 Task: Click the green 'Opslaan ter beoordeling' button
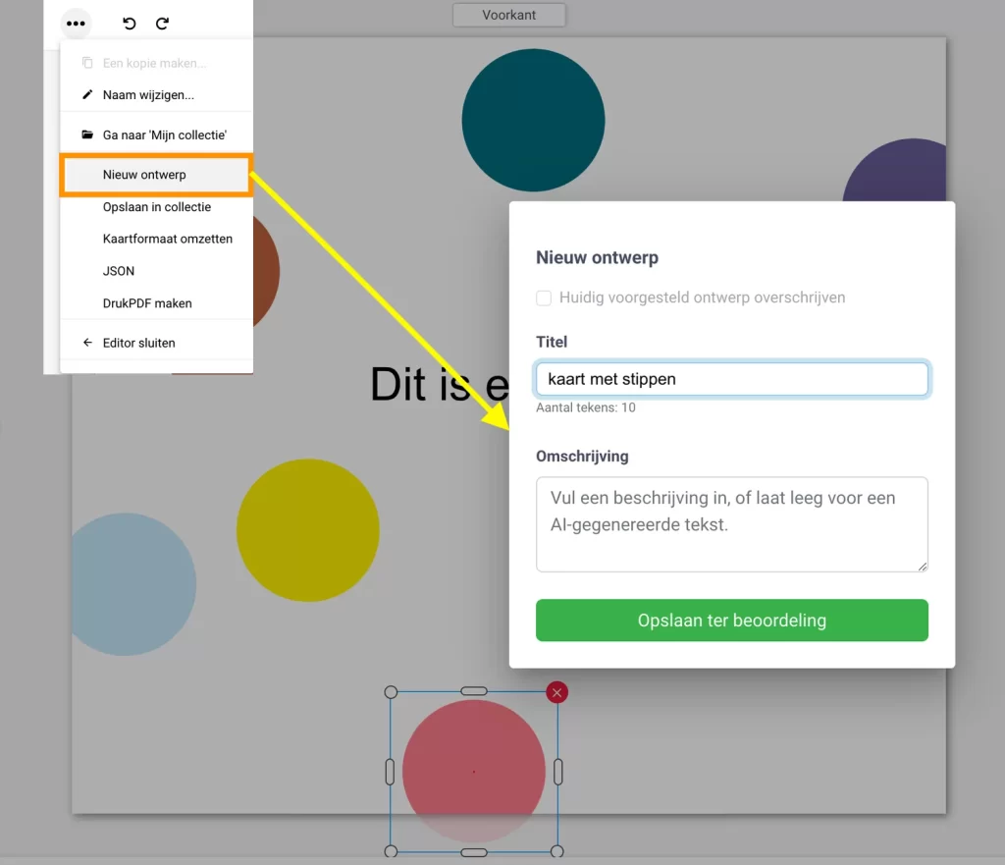[x=731, y=620]
